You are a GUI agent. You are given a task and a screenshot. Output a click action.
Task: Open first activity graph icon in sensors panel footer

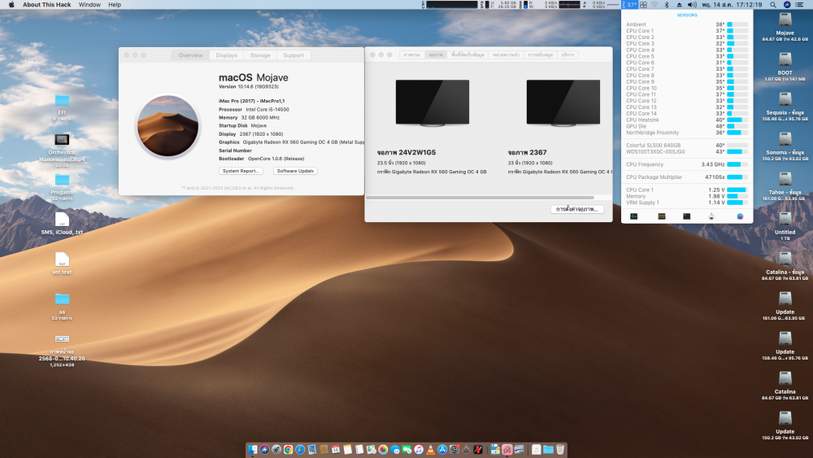(x=633, y=216)
